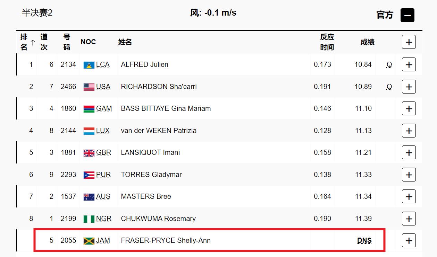
Task: Expand details for FRASER-PRYCE Shelly-Ann row
Action: (409, 240)
